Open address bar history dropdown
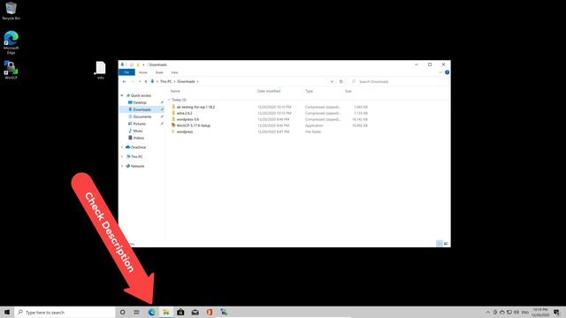566x318 pixels. (x=332, y=81)
